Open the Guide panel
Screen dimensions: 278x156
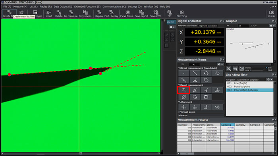click(271, 13)
